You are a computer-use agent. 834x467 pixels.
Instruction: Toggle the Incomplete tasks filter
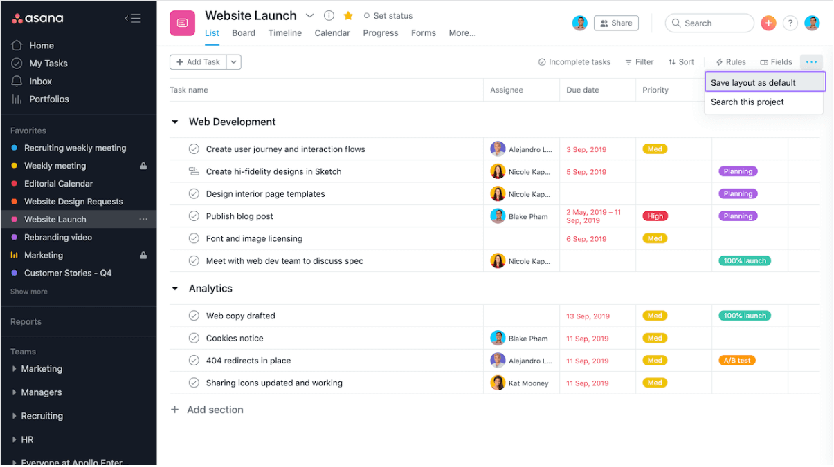tap(574, 61)
